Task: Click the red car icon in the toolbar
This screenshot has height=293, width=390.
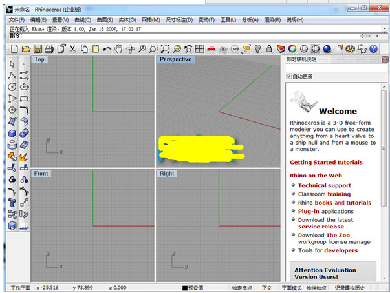Action: (211, 48)
